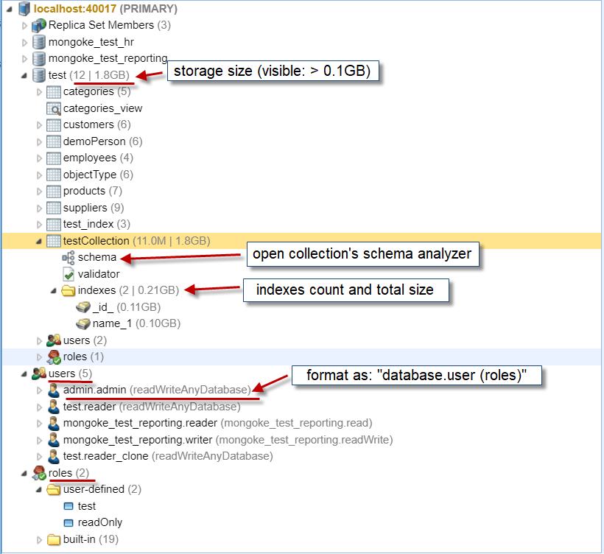Expand the mongoke_test_hr database
Viewport: 604px width, 554px height.
(24, 43)
